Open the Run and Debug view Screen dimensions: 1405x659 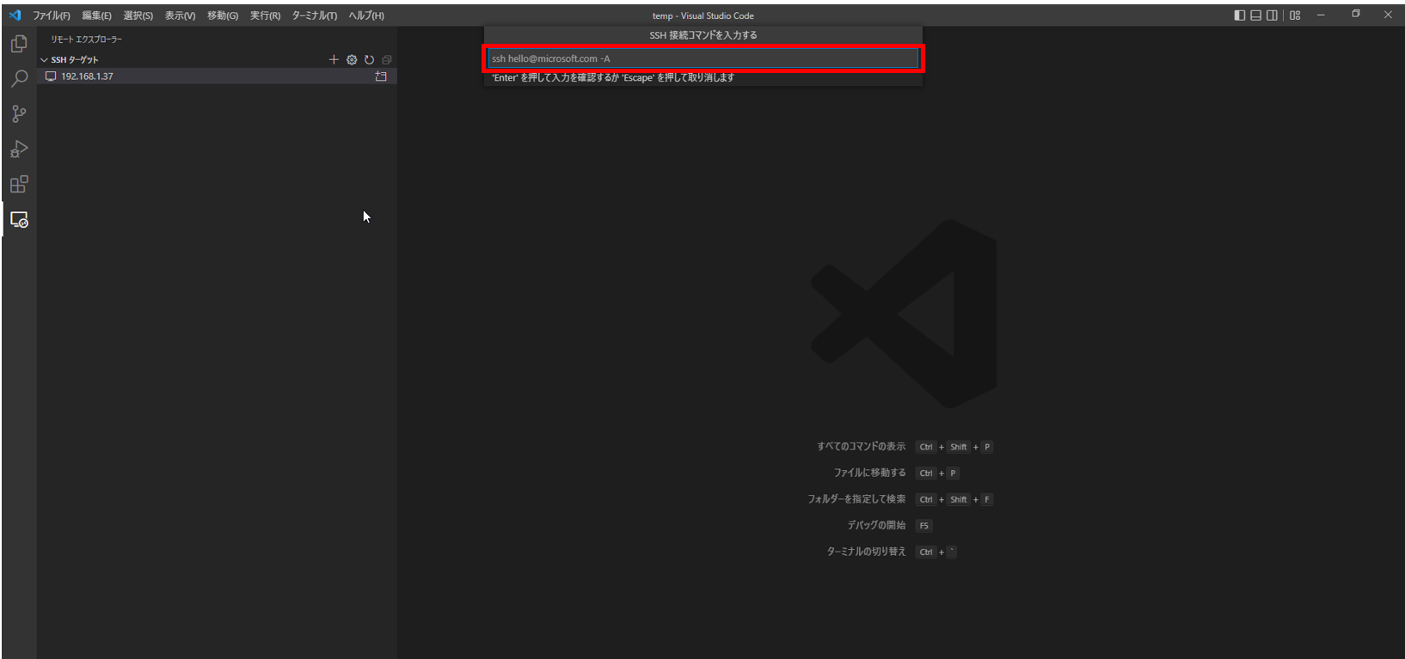coord(19,149)
